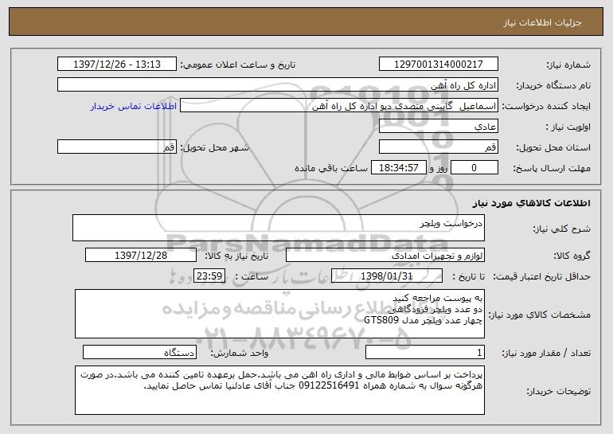Click the label ایجاد کننده درخواست

(546, 106)
